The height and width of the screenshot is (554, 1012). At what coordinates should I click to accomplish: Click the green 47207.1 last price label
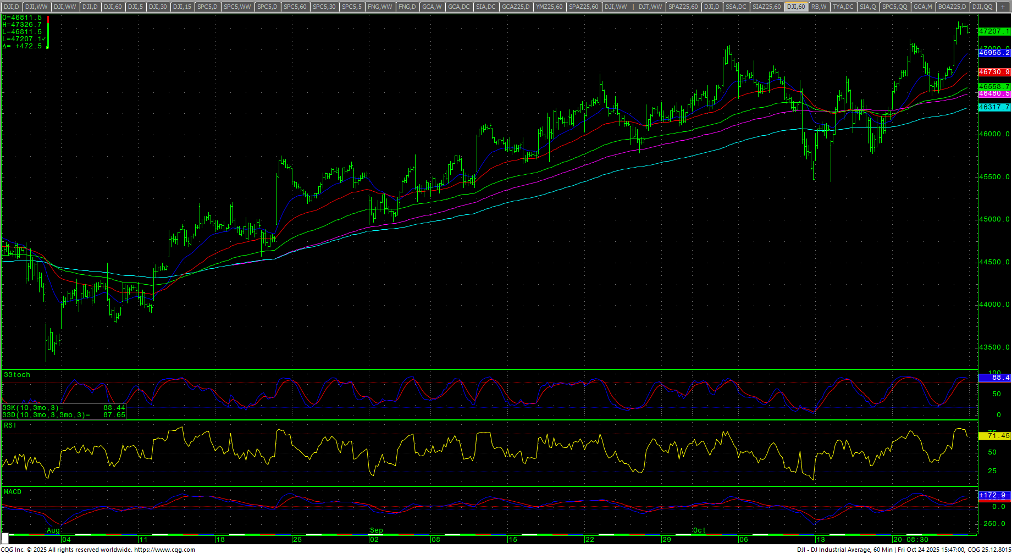(x=994, y=31)
